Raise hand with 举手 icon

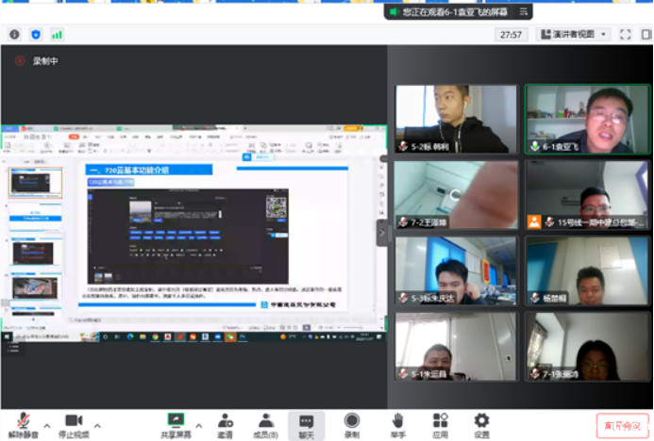point(397,424)
